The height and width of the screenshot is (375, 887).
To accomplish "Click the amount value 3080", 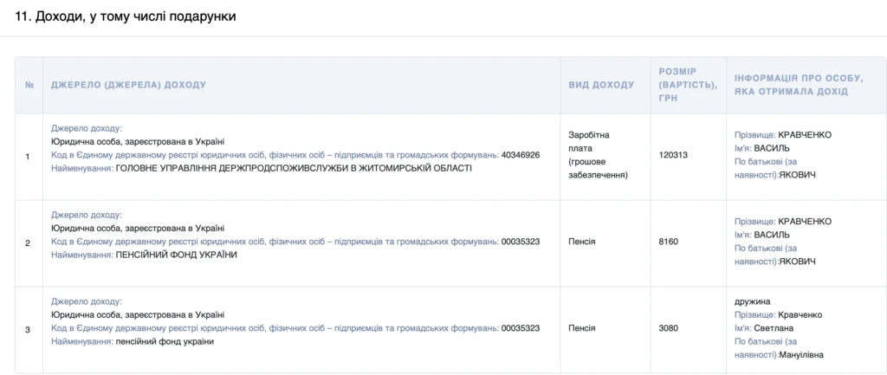I will tap(668, 329).
